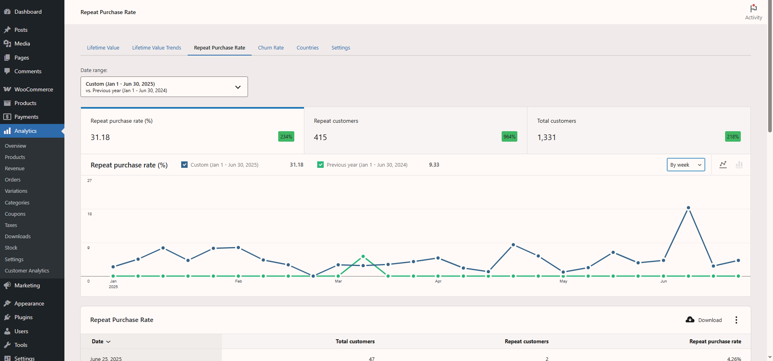The height and width of the screenshot is (361, 773).
Task: Open the Activity flag panel
Action: pyautogui.click(x=753, y=12)
